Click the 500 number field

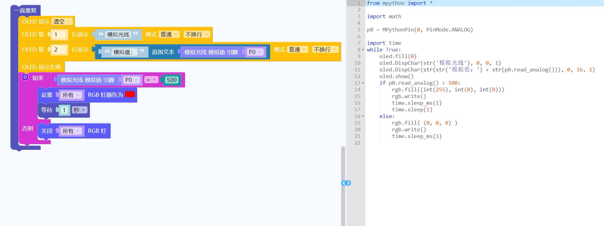[x=171, y=80]
